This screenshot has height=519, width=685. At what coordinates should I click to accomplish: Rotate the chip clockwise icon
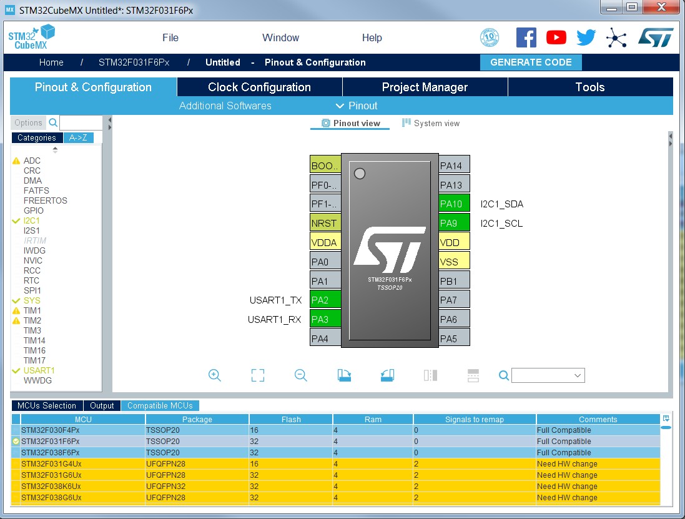344,375
